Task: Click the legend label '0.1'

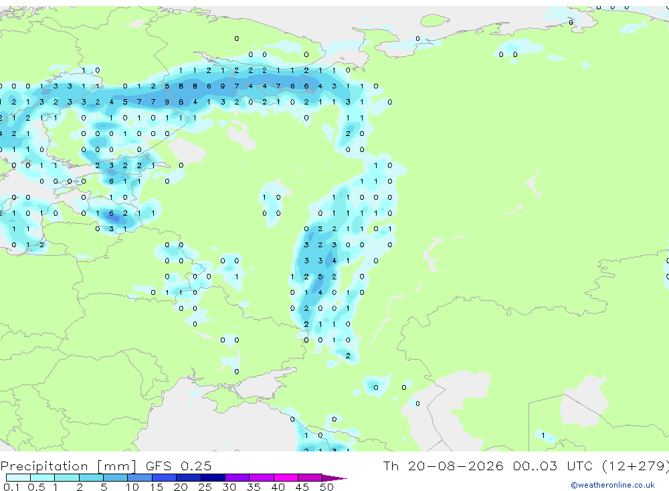Action: (x=11, y=487)
